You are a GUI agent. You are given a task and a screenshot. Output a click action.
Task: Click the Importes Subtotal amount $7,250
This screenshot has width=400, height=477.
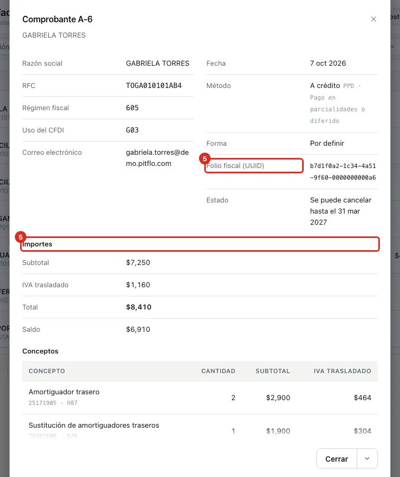click(138, 262)
